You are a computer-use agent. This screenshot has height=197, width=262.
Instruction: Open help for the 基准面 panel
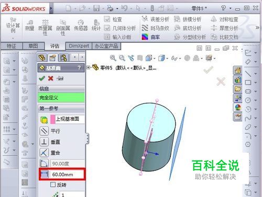[x=79, y=67]
